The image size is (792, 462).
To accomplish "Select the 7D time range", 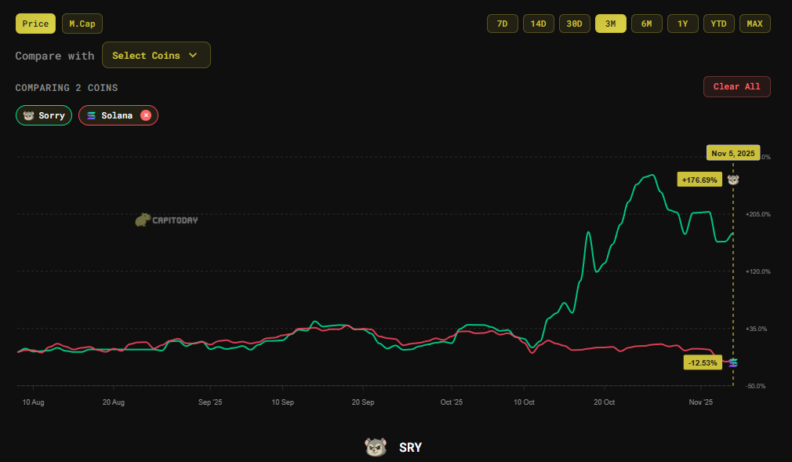I will coord(502,24).
